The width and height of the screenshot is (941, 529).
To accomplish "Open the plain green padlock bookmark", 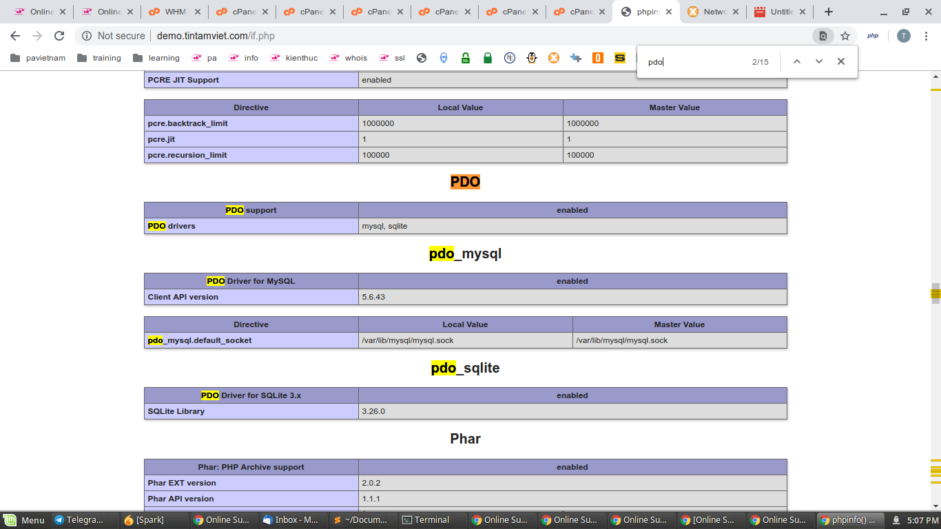I will (x=488, y=58).
